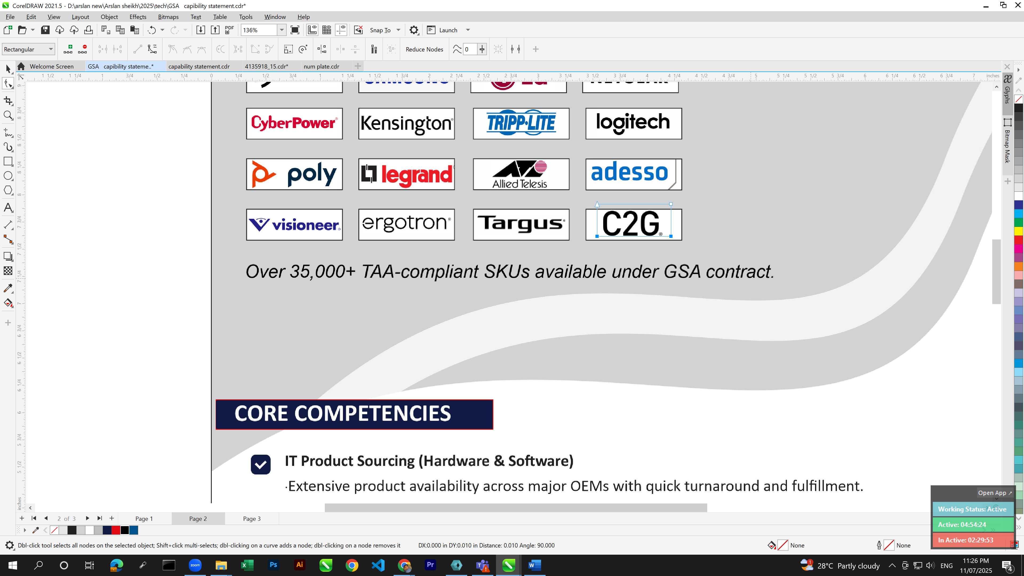Pick the red document palette swatch
Viewport: 1024px width, 576px height.
tap(116, 530)
